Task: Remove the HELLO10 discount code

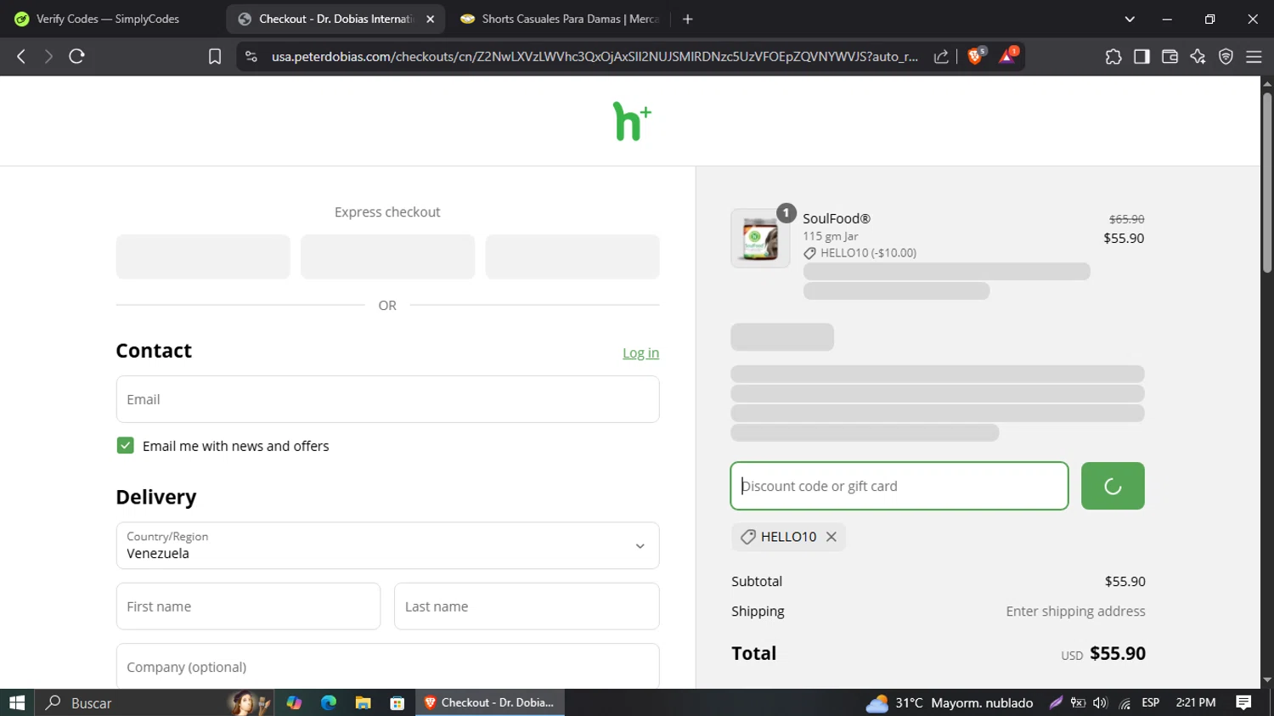Action: [831, 537]
